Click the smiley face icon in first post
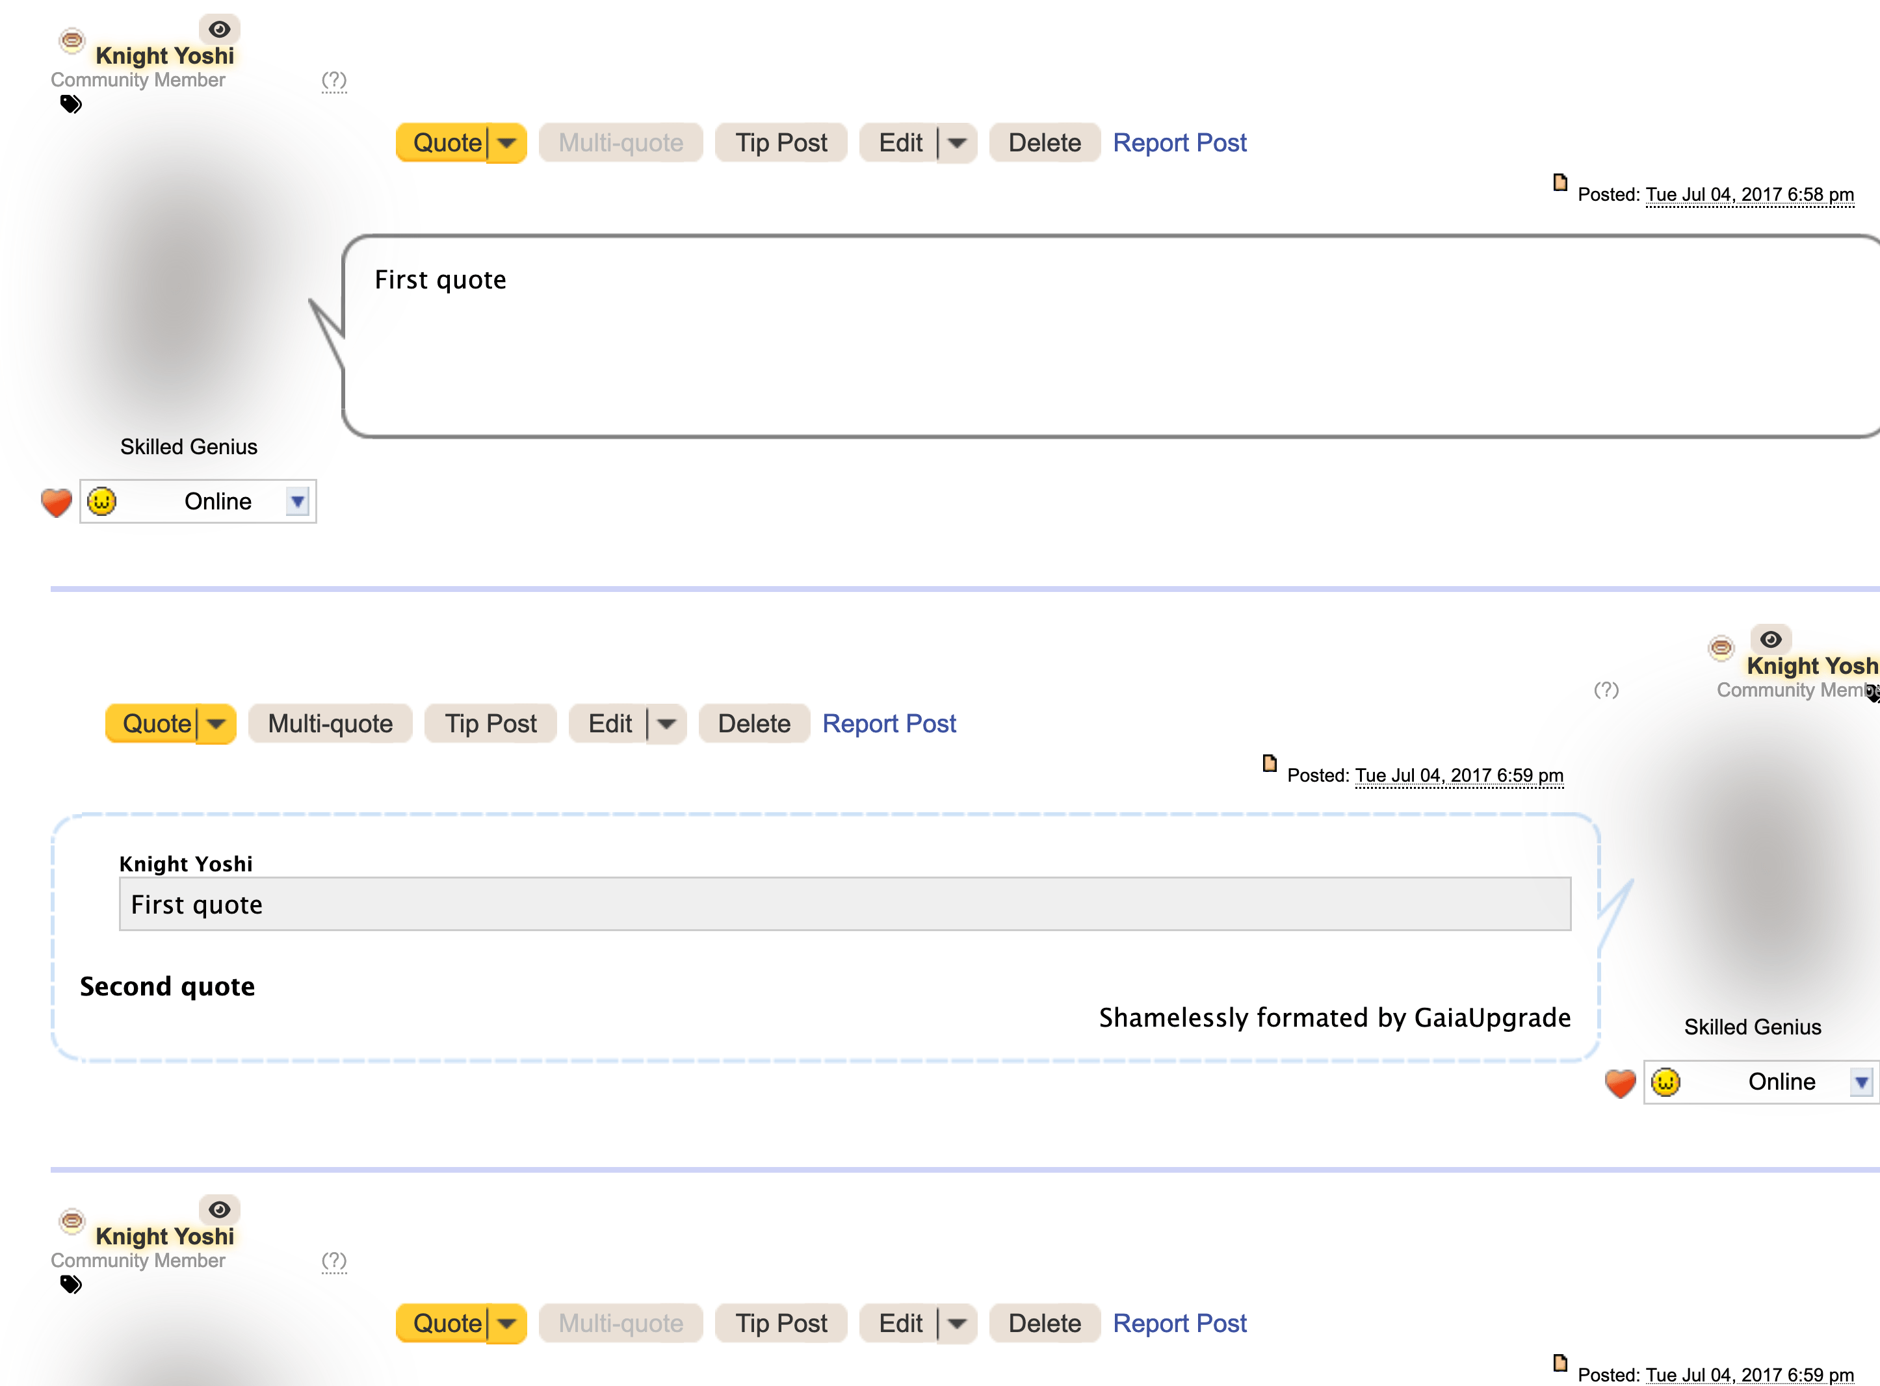1880x1386 pixels. click(x=101, y=502)
